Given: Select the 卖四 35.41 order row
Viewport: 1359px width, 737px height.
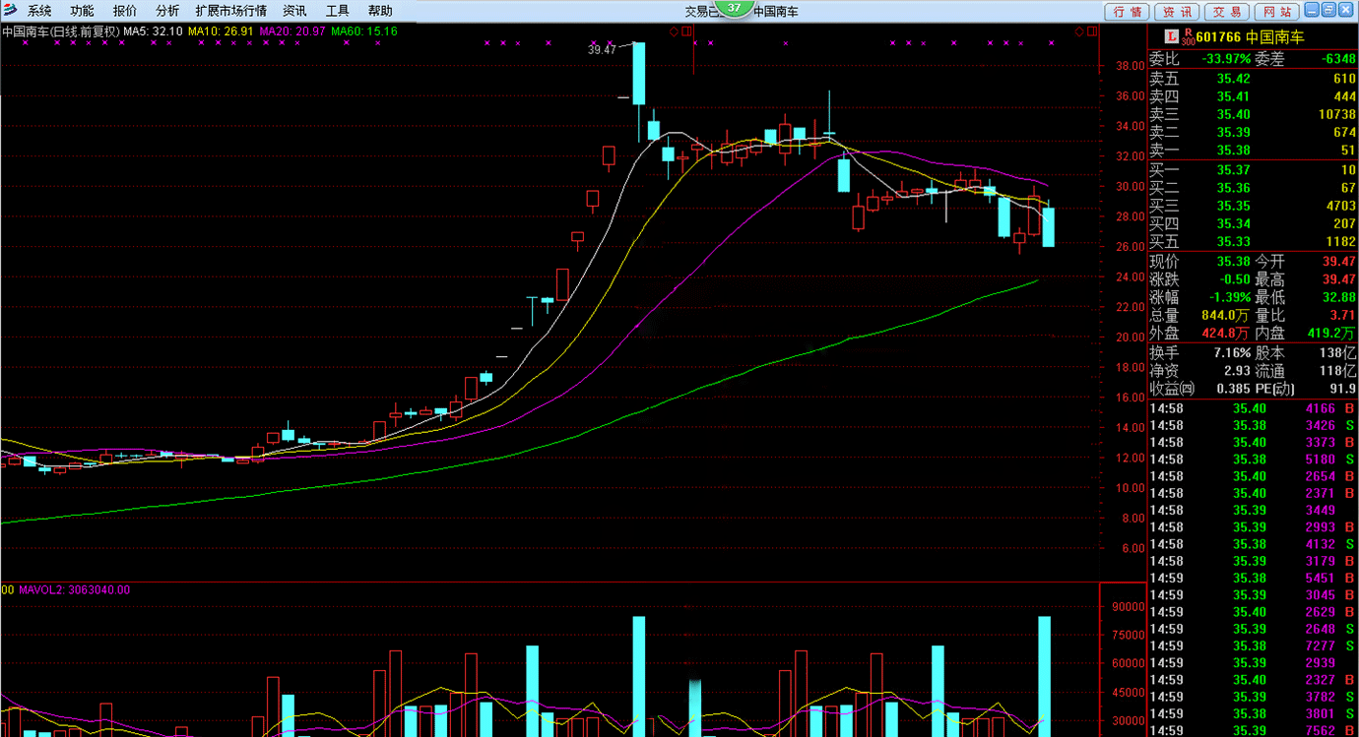Looking at the screenshot, I should (x=1253, y=96).
